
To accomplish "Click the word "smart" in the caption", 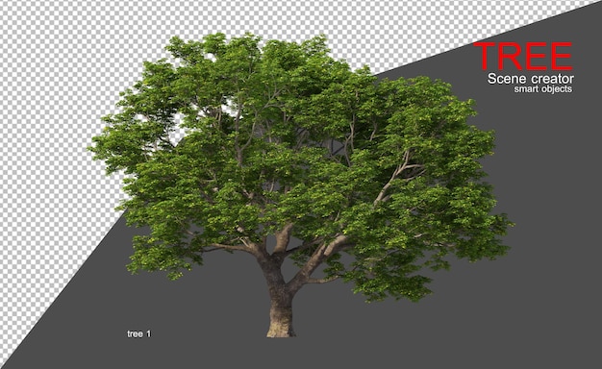I will click(525, 89).
